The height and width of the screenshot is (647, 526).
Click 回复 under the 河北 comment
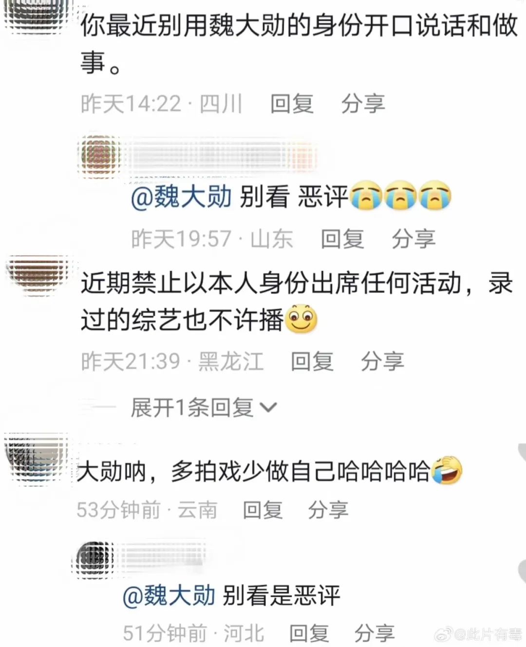pos(309,633)
